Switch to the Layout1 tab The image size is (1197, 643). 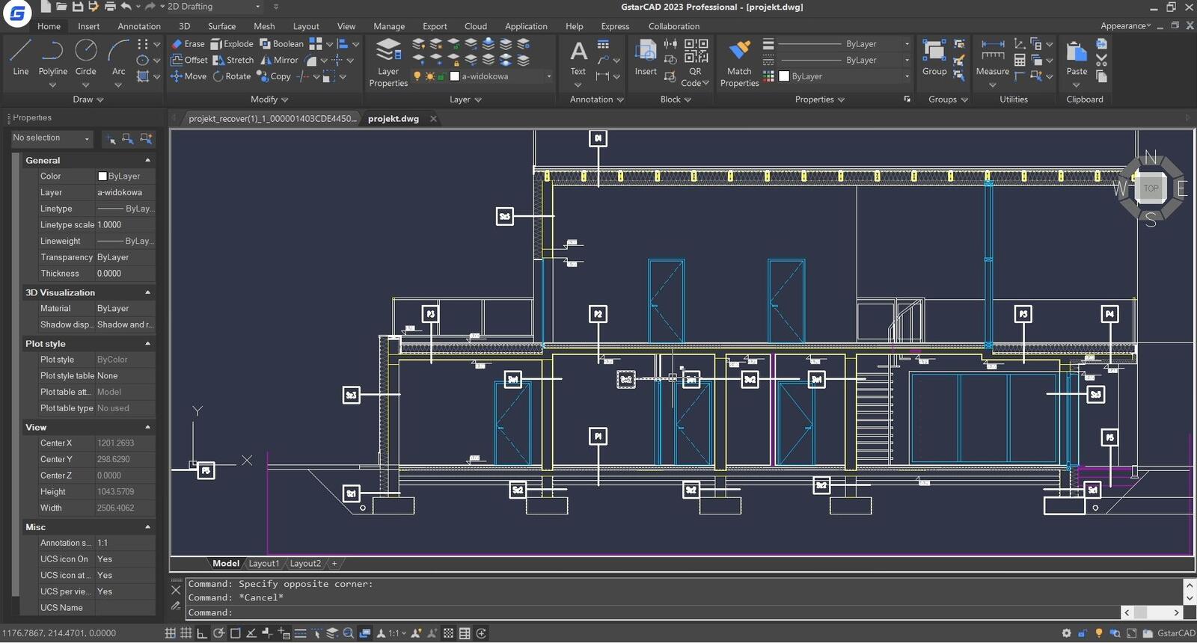[263, 564]
